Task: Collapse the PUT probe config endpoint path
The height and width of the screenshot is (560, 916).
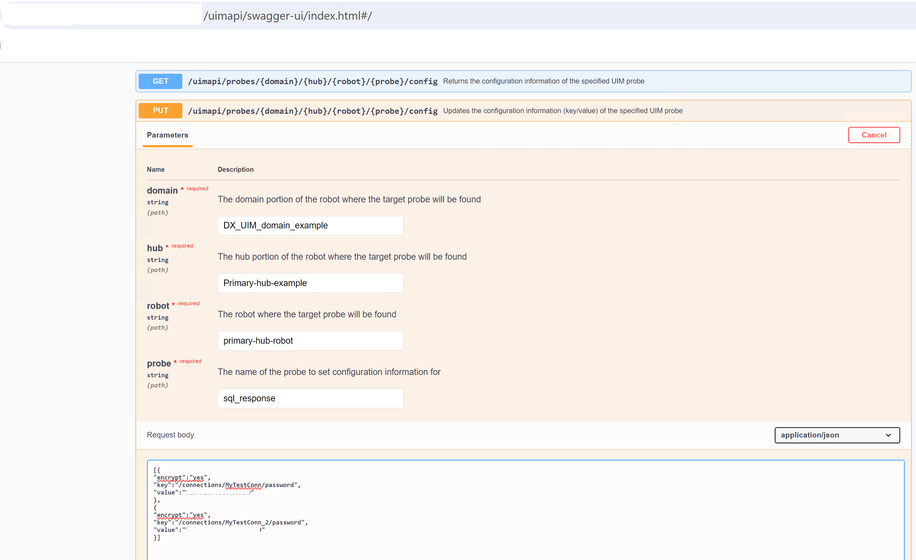Action: (x=313, y=111)
